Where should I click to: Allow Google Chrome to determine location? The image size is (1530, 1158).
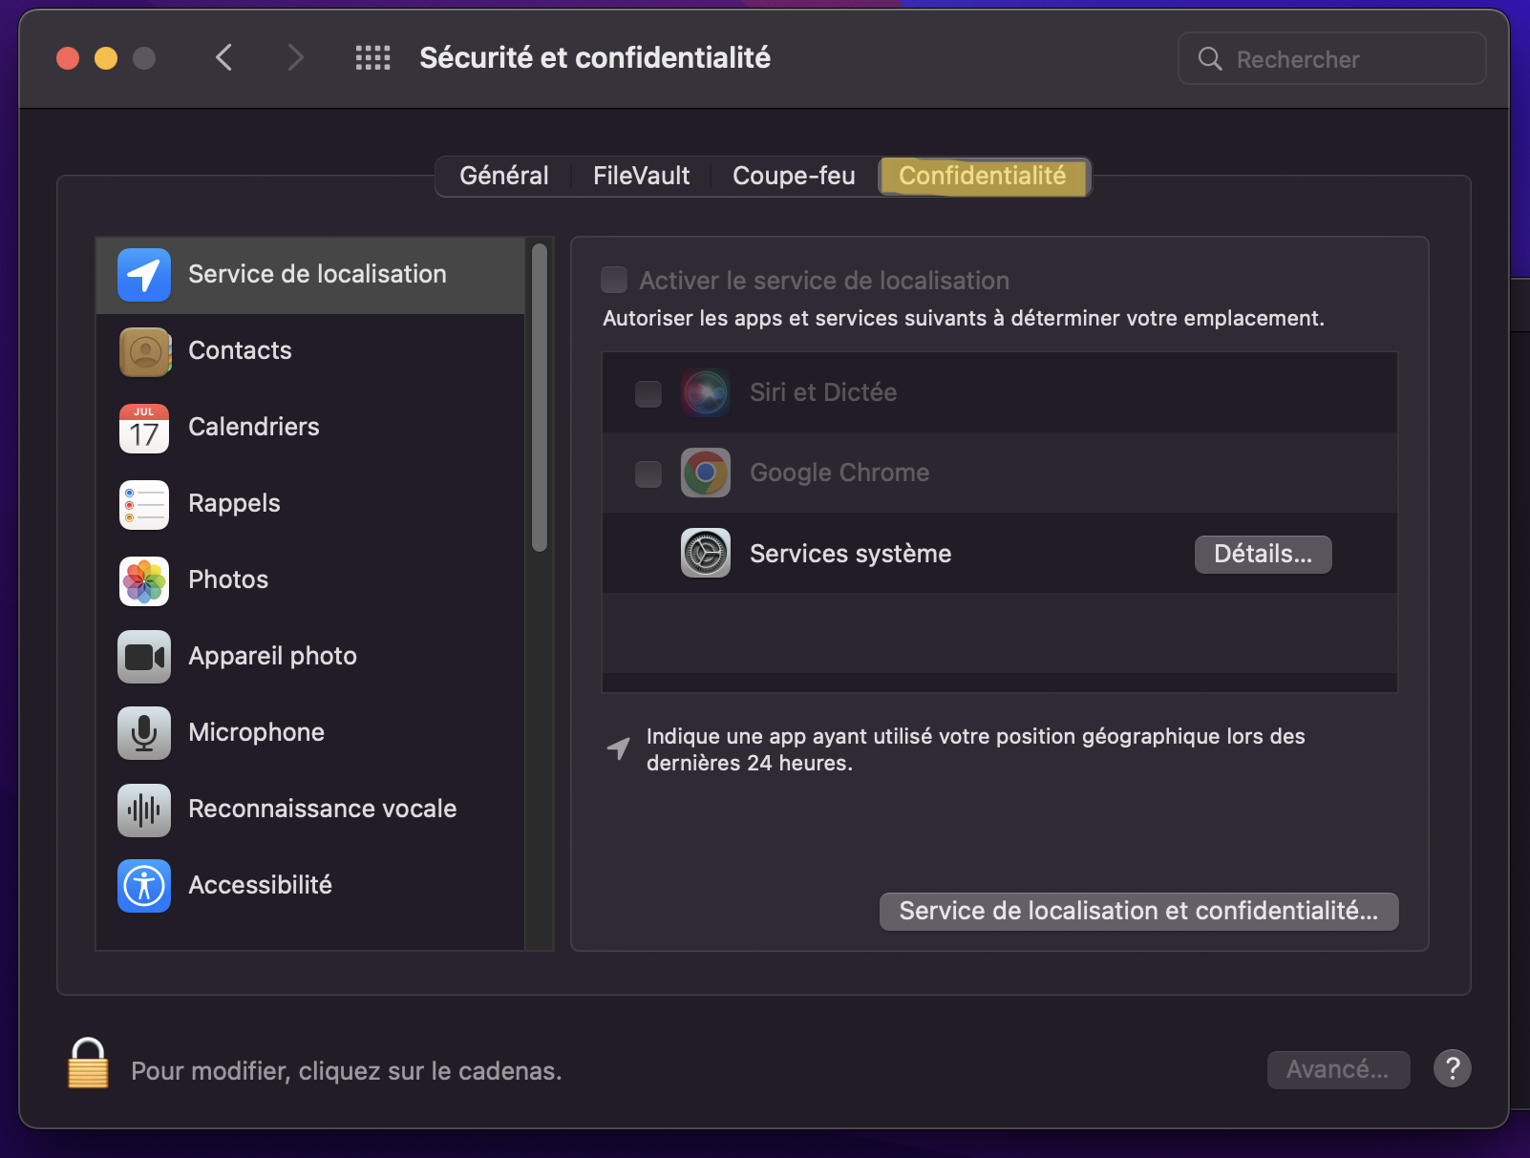[x=648, y=473]
